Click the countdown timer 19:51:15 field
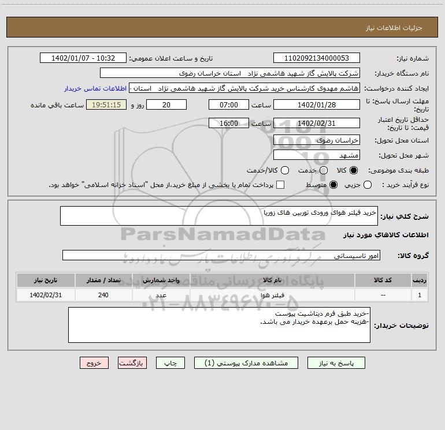Screen dimensions: 445x430 coord(106,104)
